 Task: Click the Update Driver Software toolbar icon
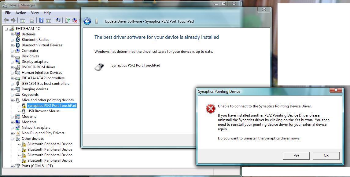point(68,20)
